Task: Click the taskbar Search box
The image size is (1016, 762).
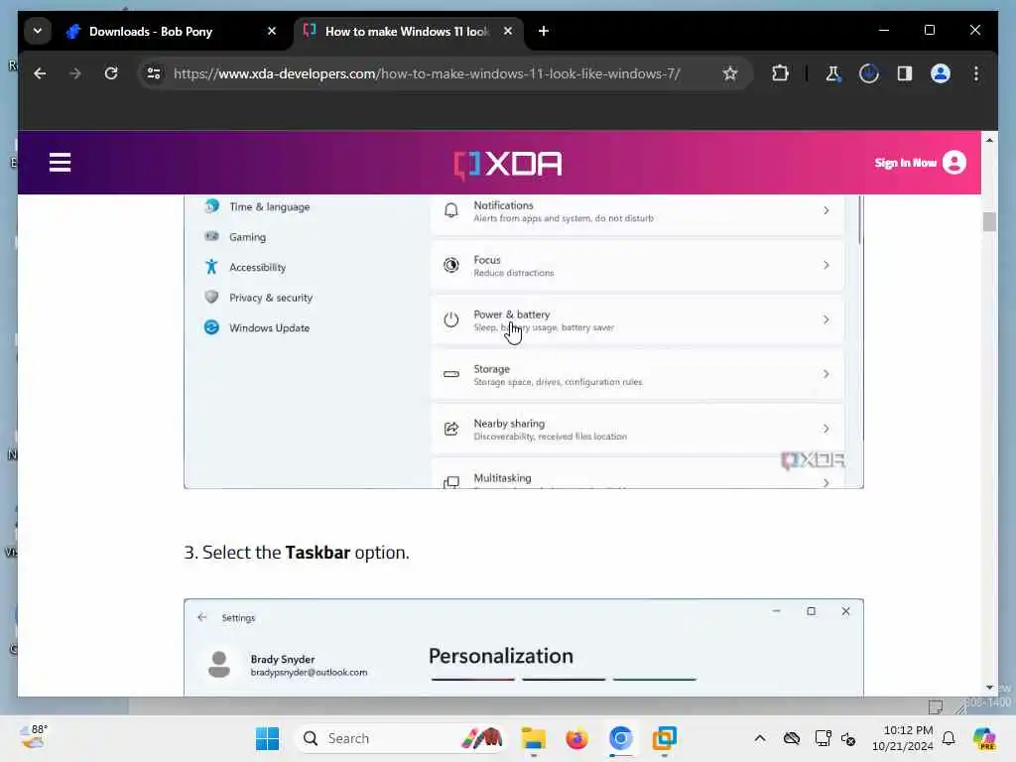Action: (x=400, y=738)
